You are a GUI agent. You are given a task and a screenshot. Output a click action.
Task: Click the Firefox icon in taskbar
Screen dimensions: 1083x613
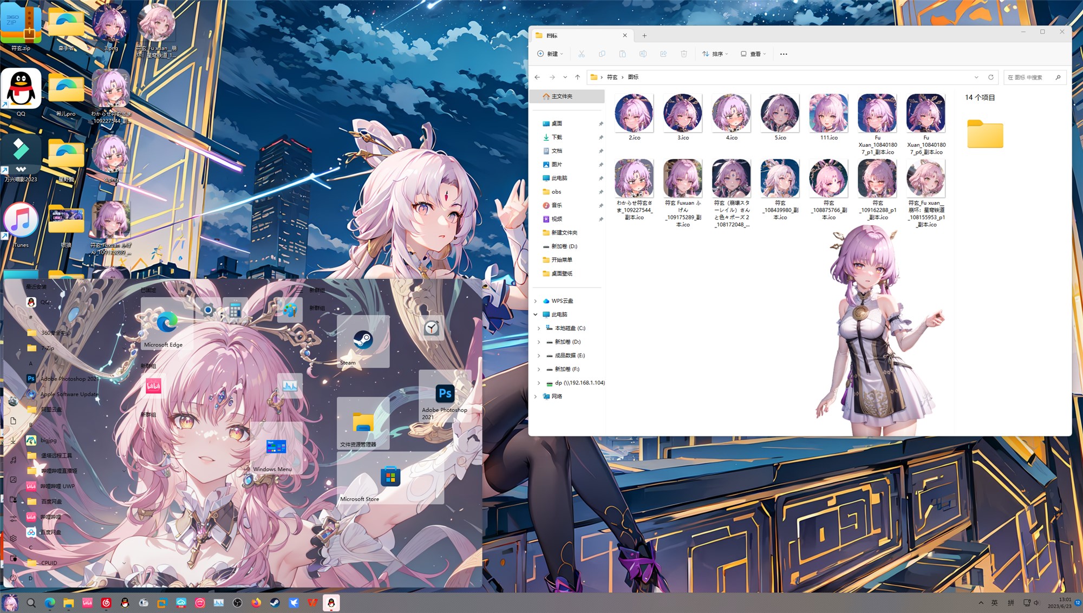tap(256, 603)
